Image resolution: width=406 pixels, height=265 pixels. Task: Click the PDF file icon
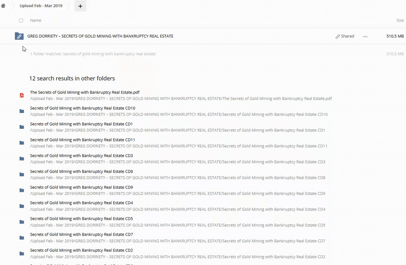22,95
